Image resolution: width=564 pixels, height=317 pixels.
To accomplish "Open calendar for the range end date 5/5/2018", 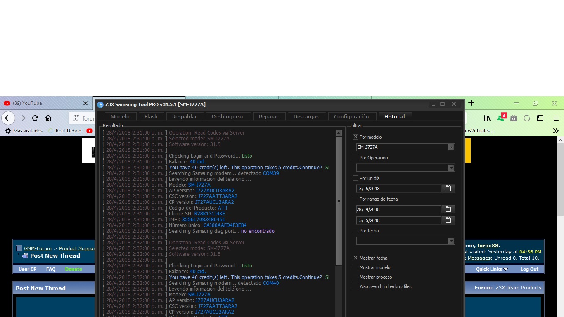I will click(448, 220).
